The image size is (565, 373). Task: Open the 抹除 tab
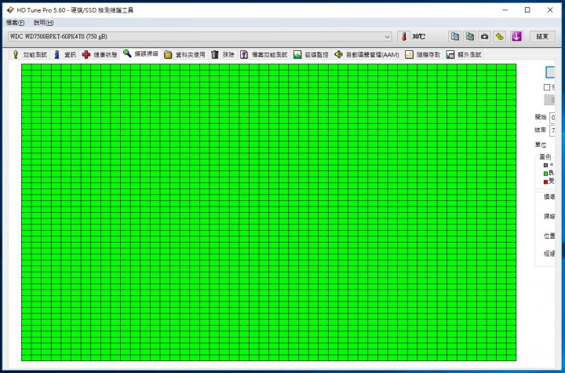click(x=223, y=54)
